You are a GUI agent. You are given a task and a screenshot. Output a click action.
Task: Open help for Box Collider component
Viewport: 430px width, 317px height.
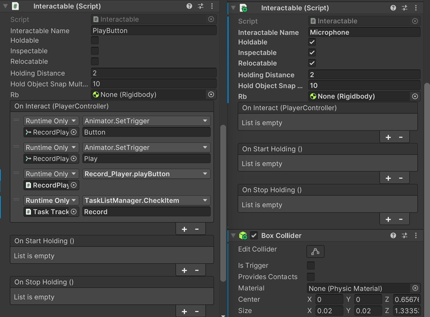[393, 236]
